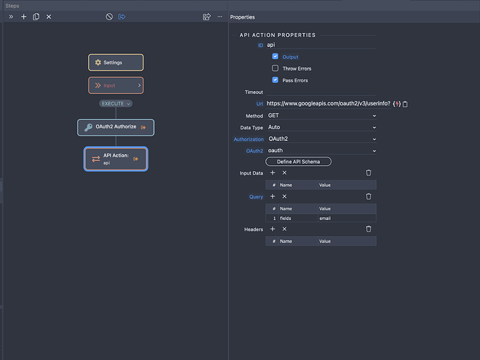Click the share/export icon in Steps toolbar
This screenshot has width=480, height=360.
click(x=207, y=17)
